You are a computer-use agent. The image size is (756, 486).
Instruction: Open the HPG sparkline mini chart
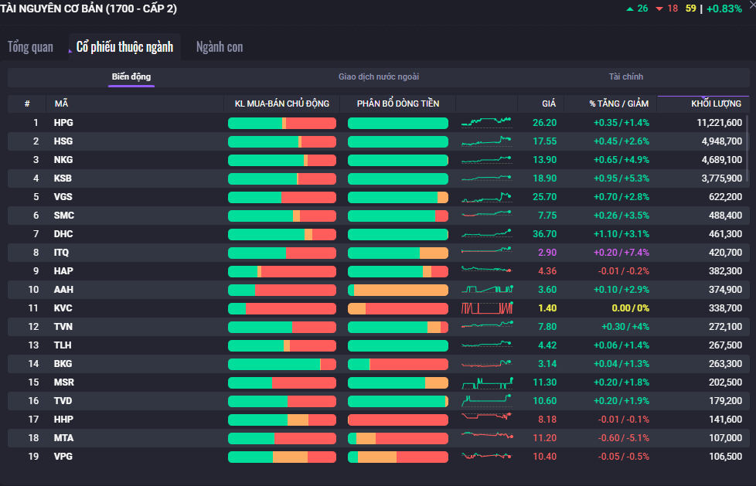click(x=486, y=122)
